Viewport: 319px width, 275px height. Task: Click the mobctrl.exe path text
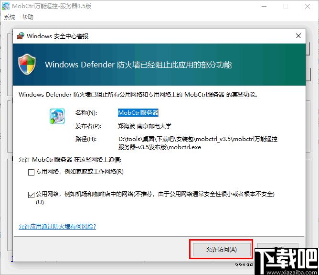pyautogui.click(x=198, y=143)
